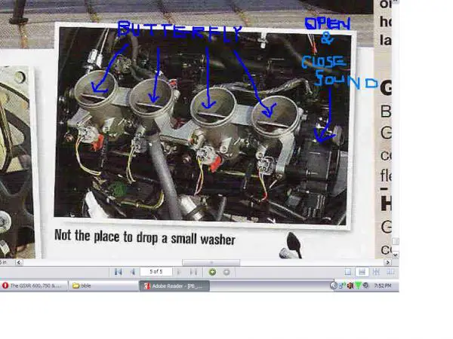Switch to Facing pages layout
Screen dimensions: 453x339
pos(390,271)
